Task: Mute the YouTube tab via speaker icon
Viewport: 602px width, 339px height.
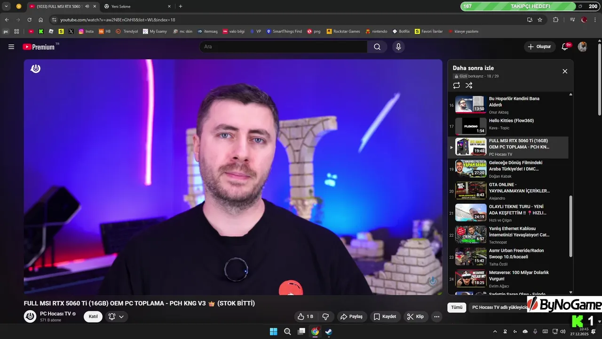Action: pos(87,6)
